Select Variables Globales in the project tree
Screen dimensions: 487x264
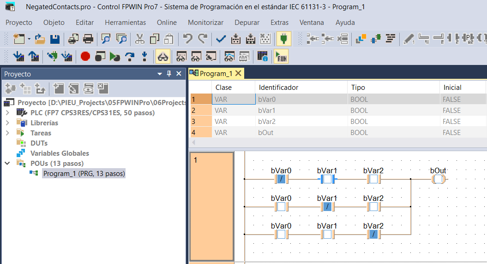[60, 153]
